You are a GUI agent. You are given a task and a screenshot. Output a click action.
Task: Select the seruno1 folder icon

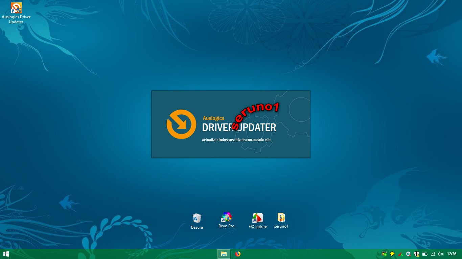[281, 218]
